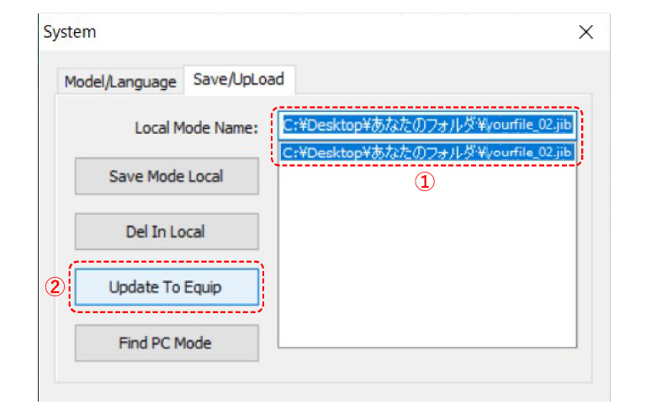Click the Del In Local button
646x415 pixels.
point(167,231)
